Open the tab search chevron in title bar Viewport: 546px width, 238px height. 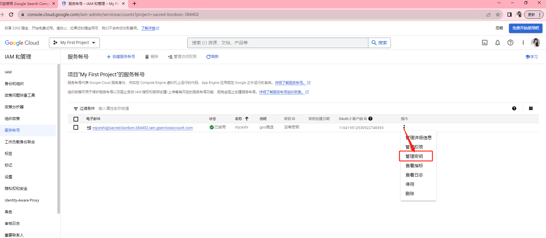(x=499, y=3)
